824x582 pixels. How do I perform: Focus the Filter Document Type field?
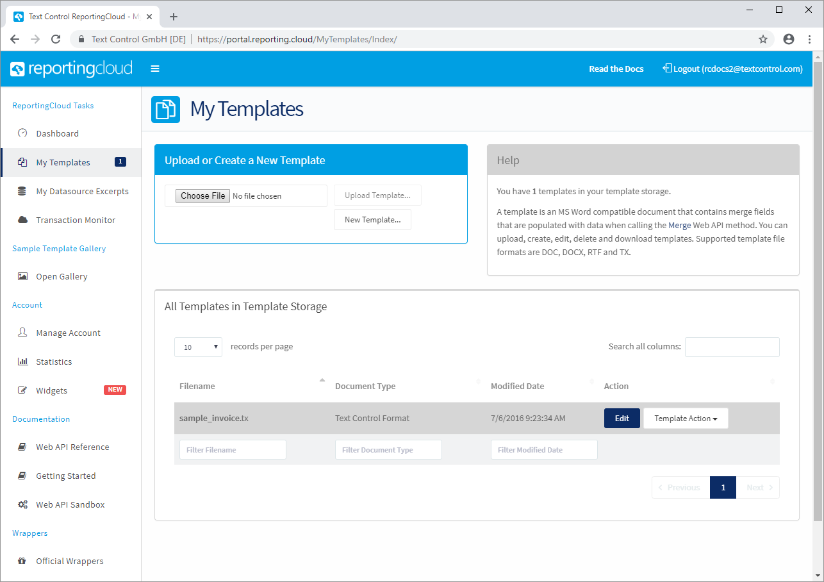(x=388, y=449)
